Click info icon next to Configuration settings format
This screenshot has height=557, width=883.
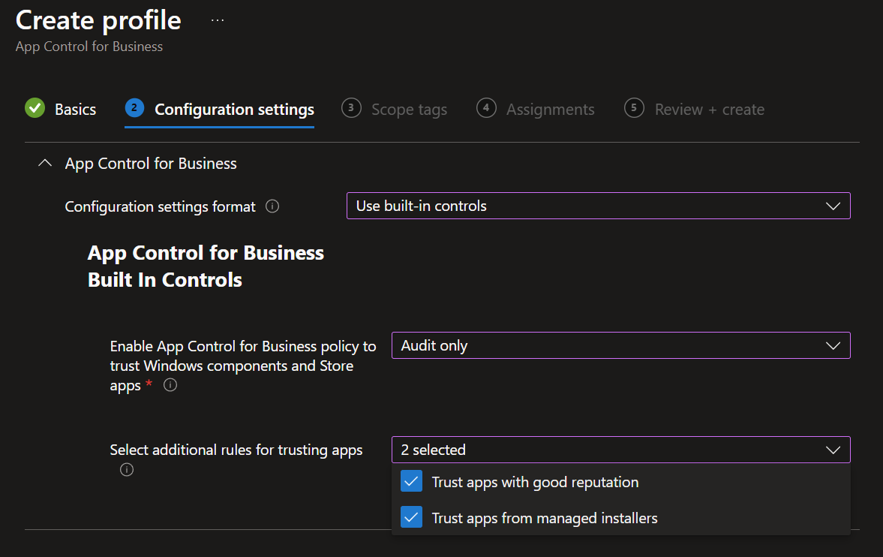(272, 206)
